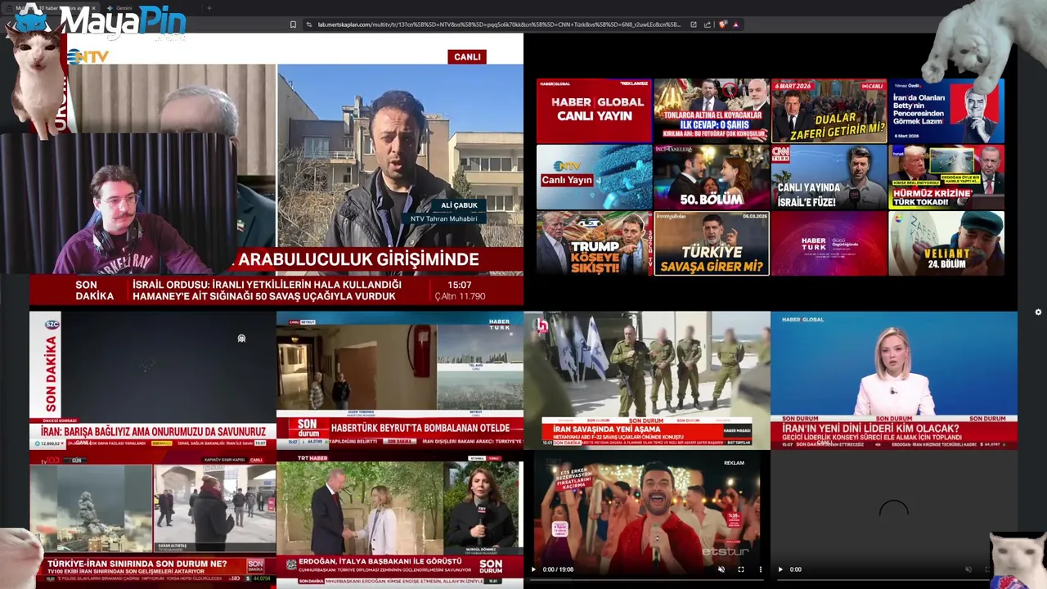This screenshot has width=1047, height=589.
Task: Unmute the ETS Tur ad video
Action: (x=721, y=569)
